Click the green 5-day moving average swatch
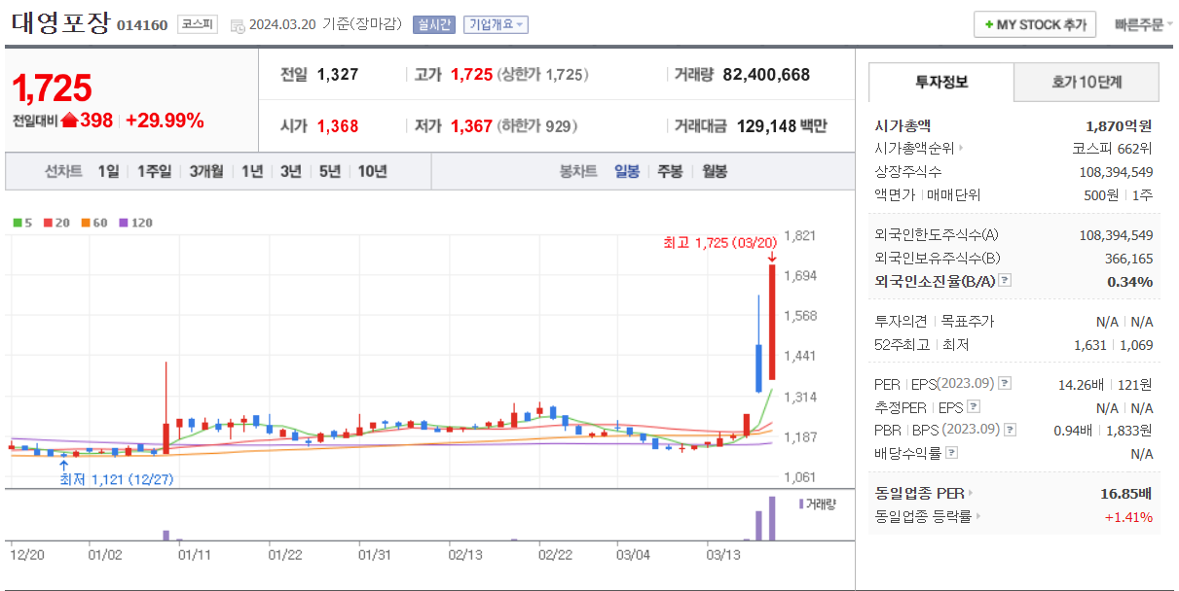1179x591 pixels. pyautogui.click(x=18, y=223)
